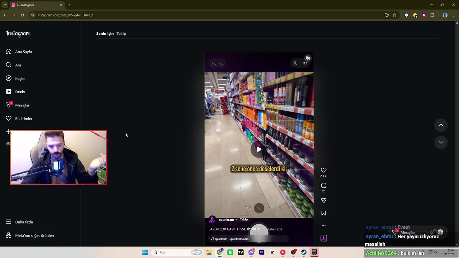Open CapCut from taskbar
459x258 pixels.
pyautogui.click(x=272, y=252)
